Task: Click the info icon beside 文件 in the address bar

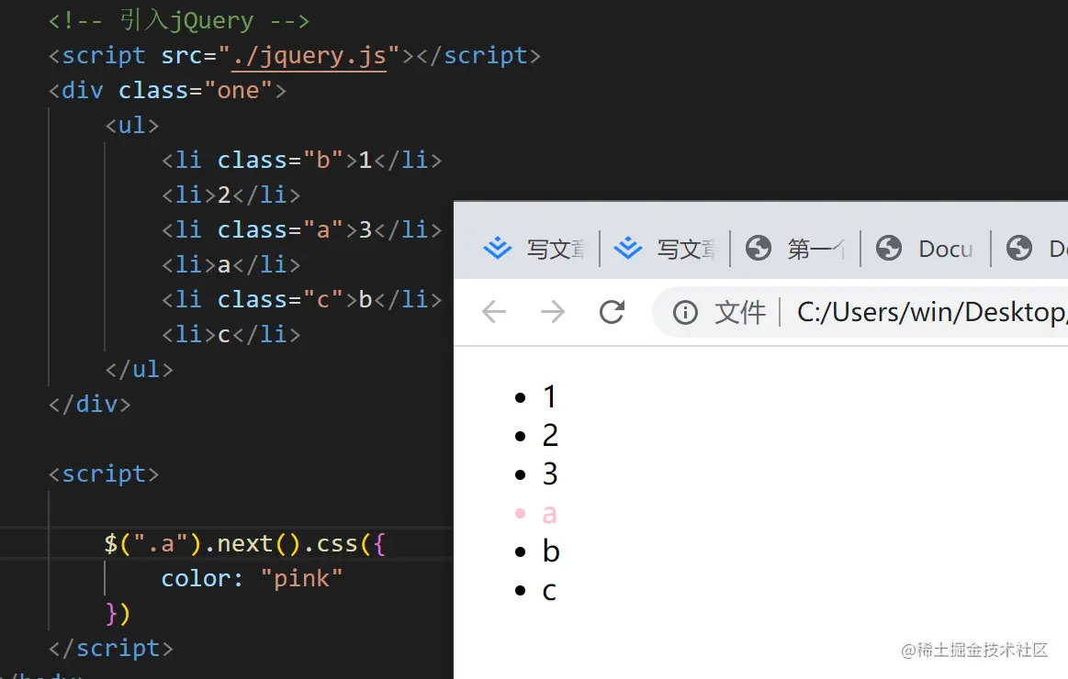Action: 685,312
